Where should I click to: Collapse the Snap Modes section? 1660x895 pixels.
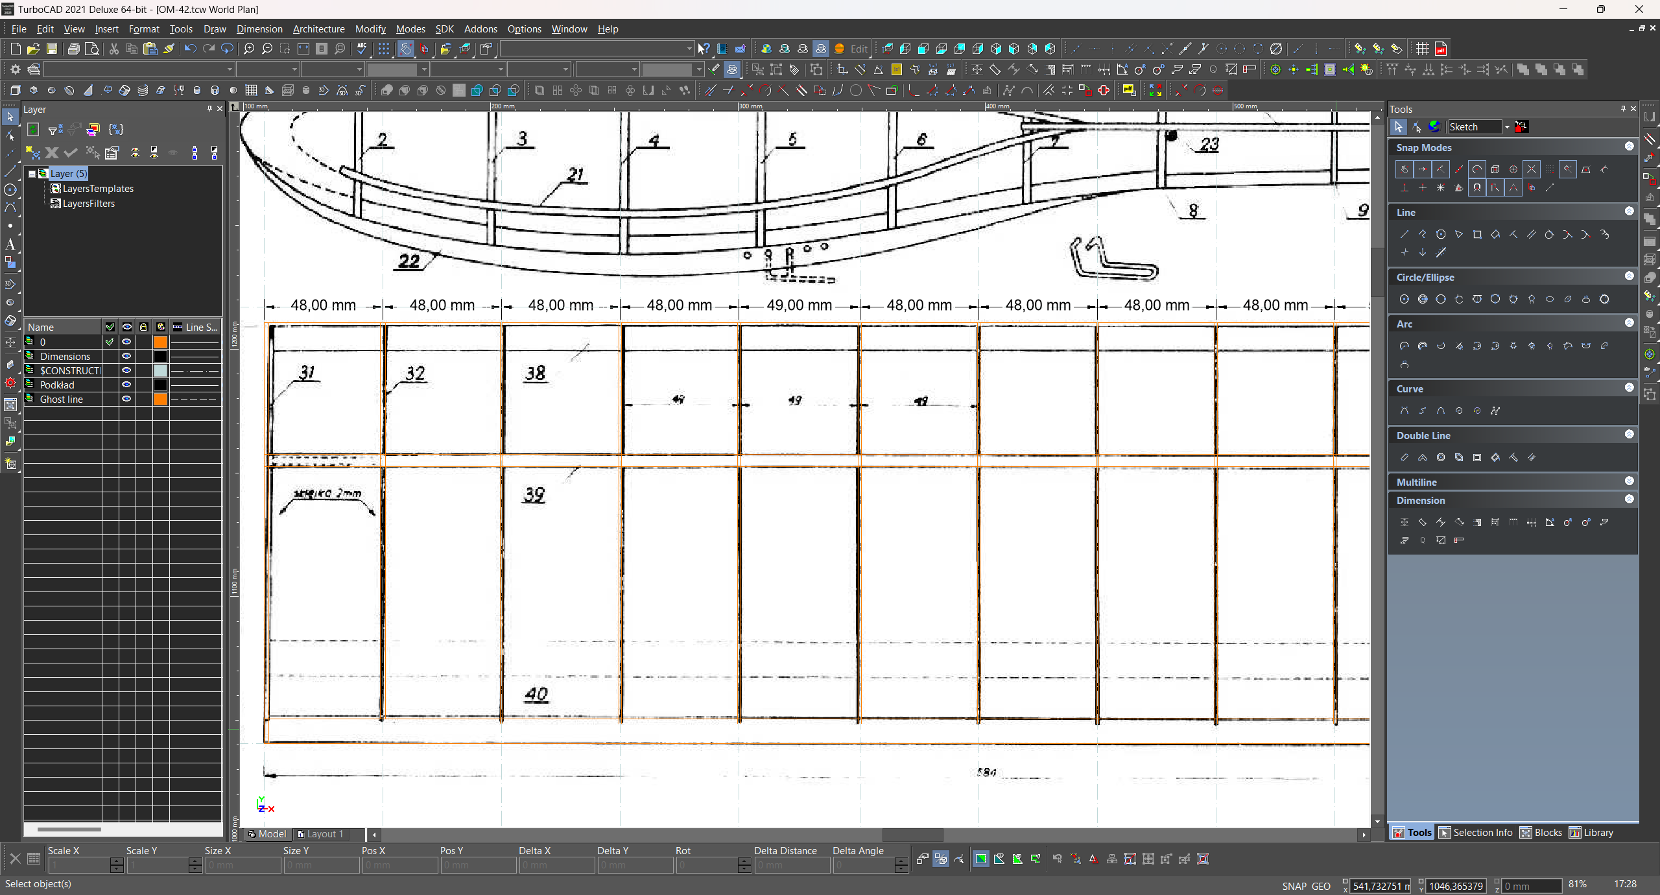point(1629,147)
